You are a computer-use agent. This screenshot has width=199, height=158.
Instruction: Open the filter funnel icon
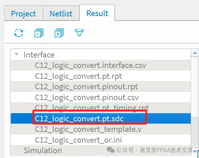(79, 33)
